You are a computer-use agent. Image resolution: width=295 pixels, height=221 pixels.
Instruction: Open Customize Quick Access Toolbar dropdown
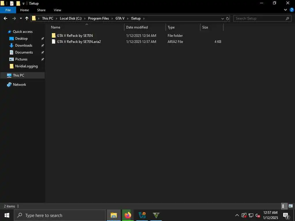coord(23,3)
